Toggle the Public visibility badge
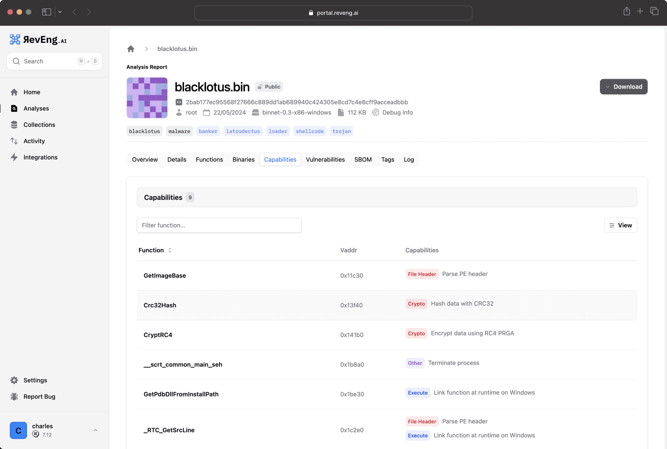The height and width of the screenshot is (449, 667). [269, 86]
